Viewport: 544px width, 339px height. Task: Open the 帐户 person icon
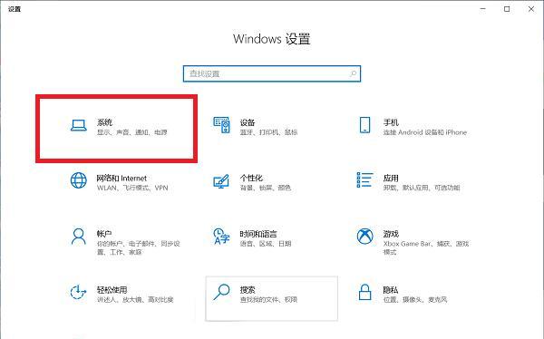[x=79, y=237]
